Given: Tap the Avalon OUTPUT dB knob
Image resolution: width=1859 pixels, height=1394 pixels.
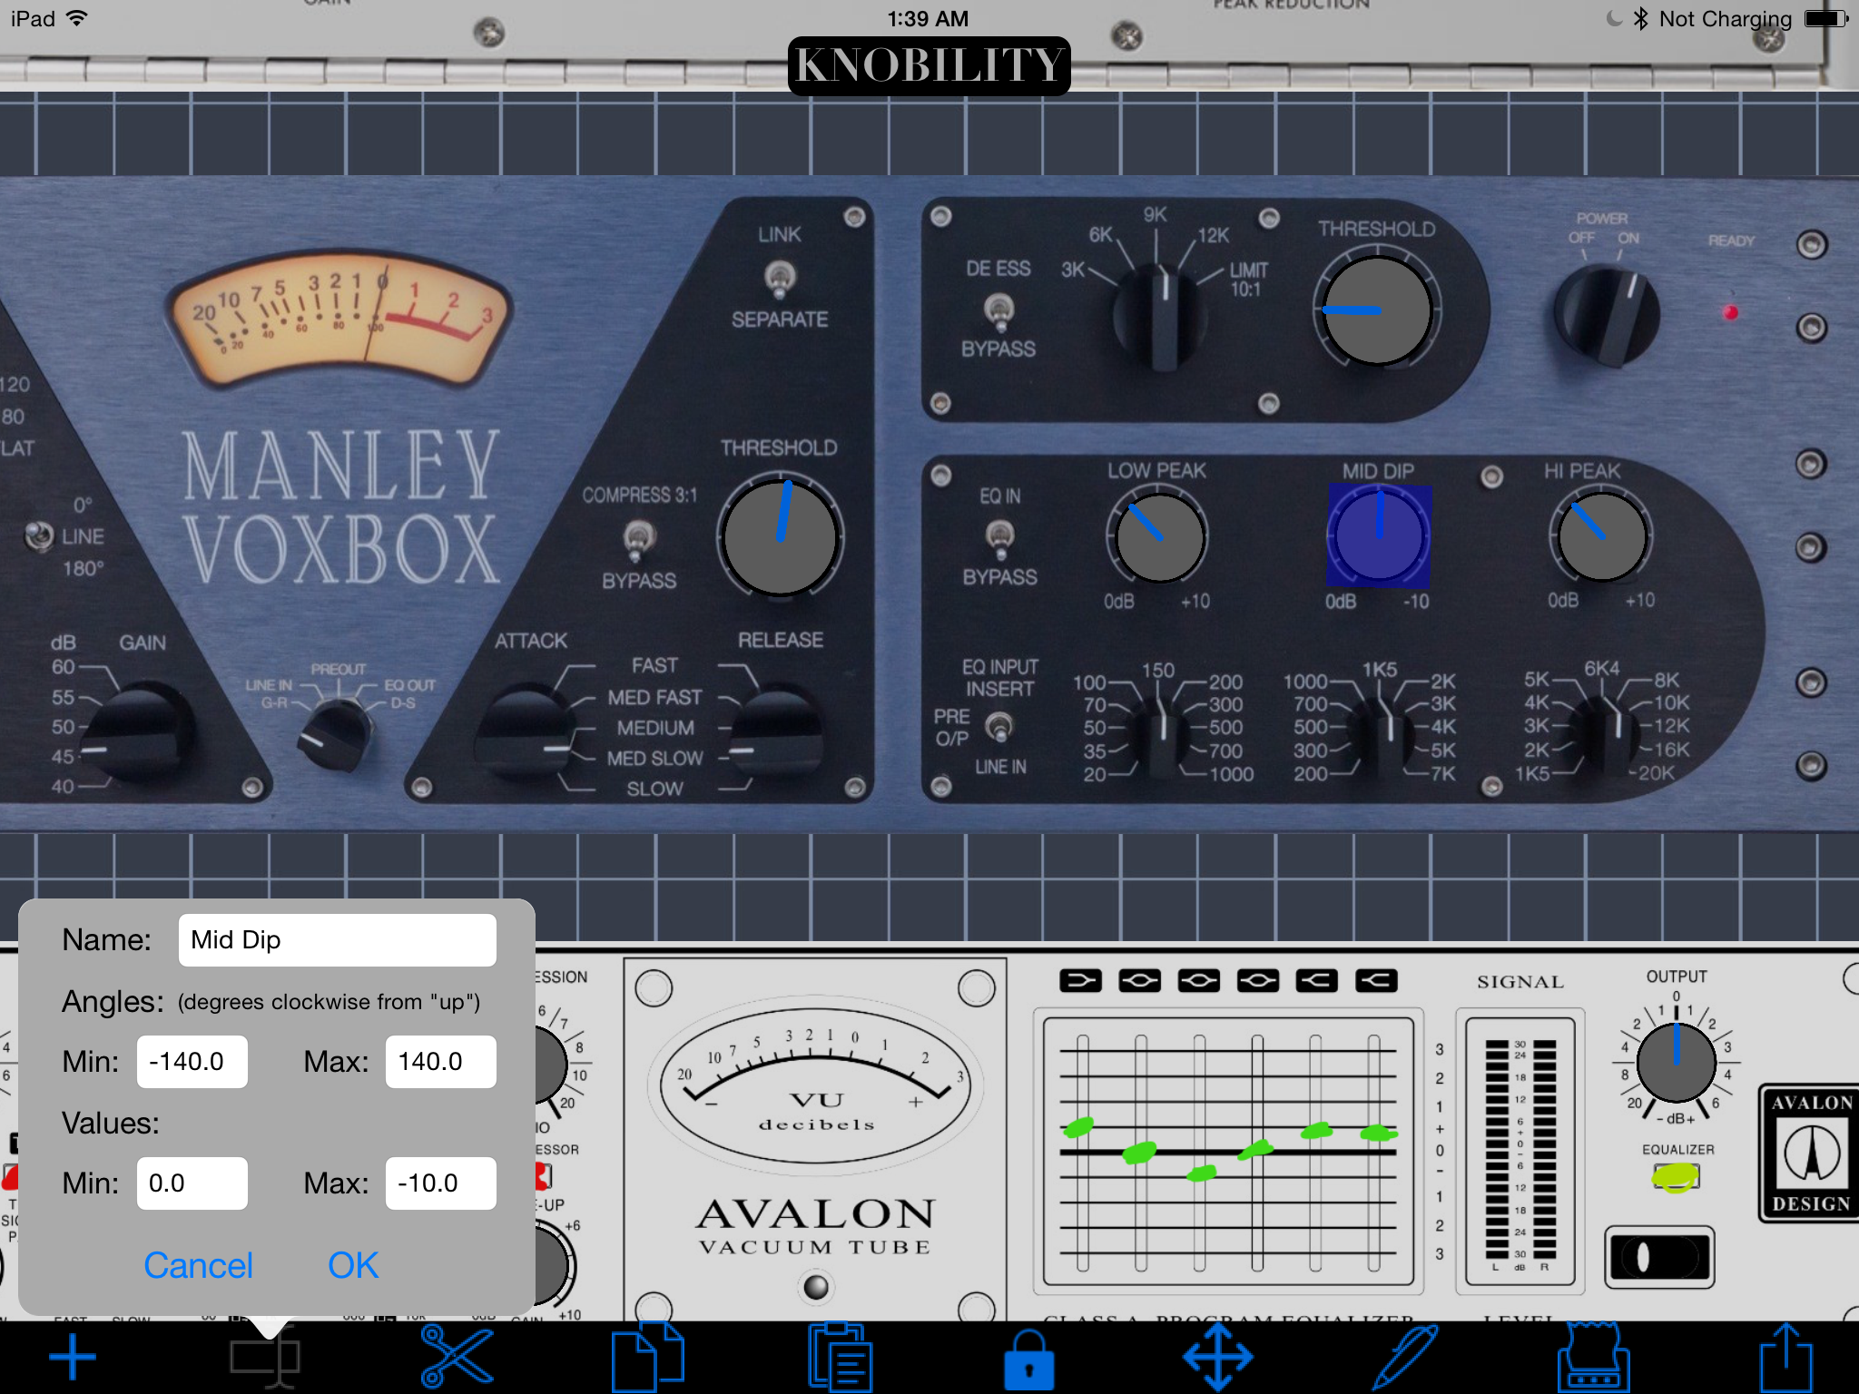Looking at the screenshot, I should [1676, 1062].
